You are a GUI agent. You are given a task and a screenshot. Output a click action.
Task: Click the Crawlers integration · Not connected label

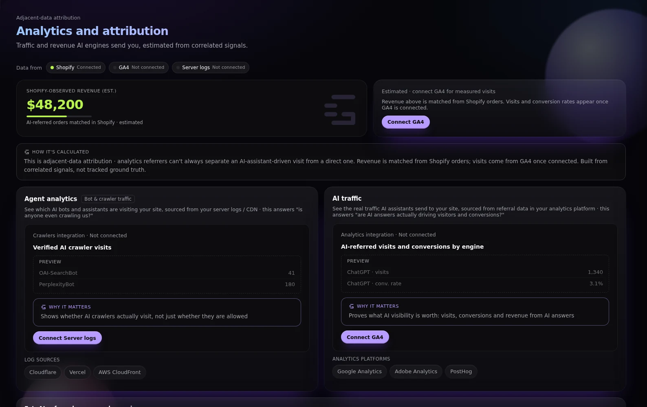tap(80, 236)
